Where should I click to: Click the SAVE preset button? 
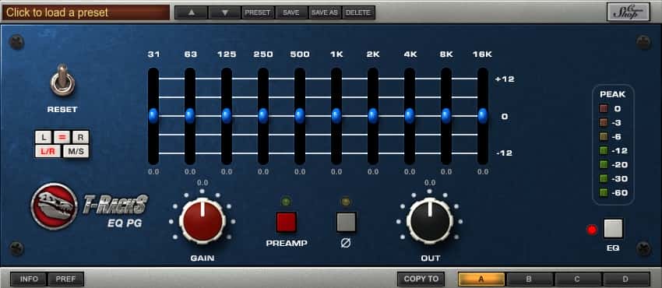point(291,12)
